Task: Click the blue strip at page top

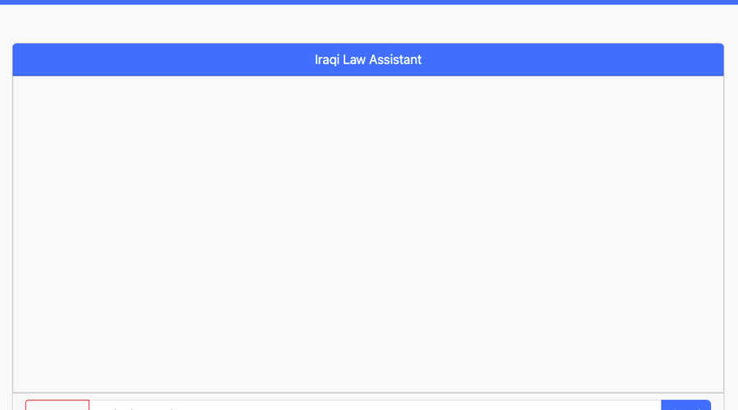Action: pyautogui.click(x=369, y=2)
